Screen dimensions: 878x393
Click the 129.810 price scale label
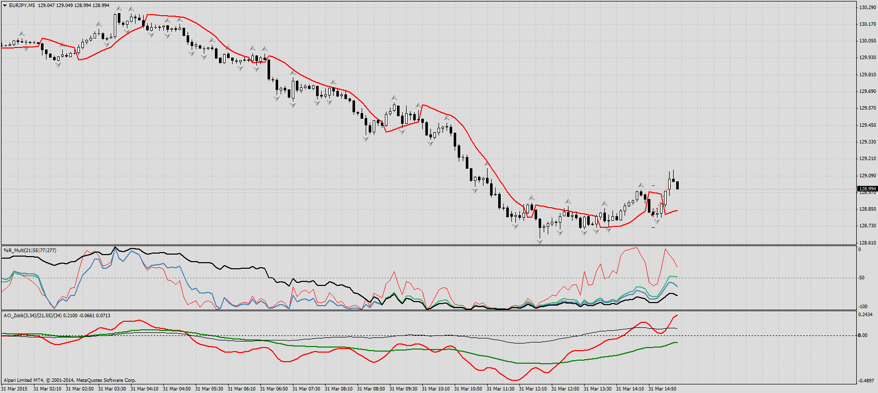867,75
